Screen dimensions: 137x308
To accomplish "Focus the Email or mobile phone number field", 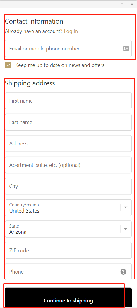I will 68,49.
